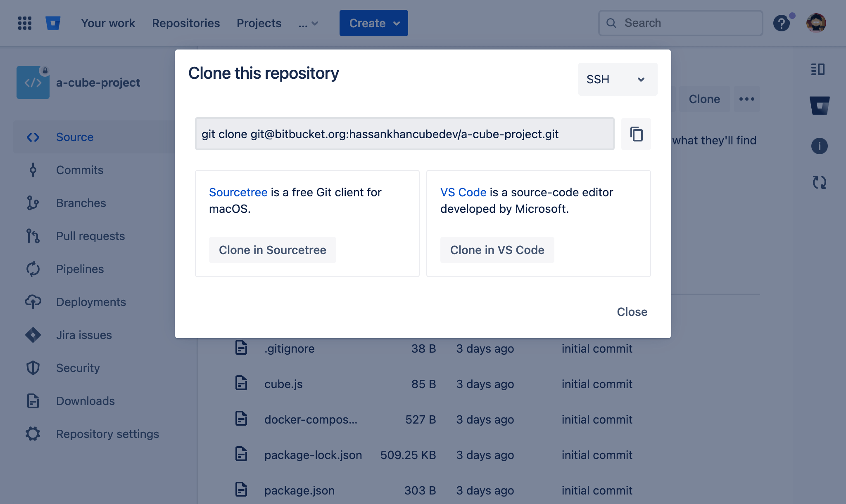Click the file icon next to .gitignore
The width and height of the screenshot is (846, 504).
pos(241,348)
